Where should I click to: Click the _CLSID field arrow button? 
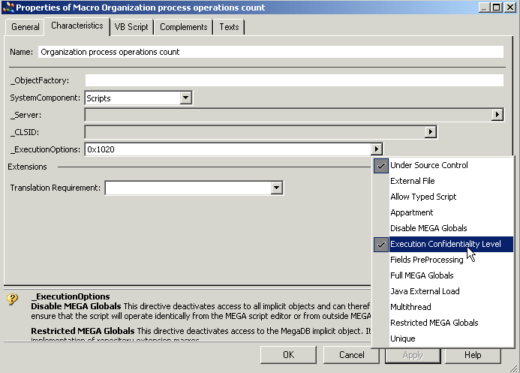click(430, 132)
